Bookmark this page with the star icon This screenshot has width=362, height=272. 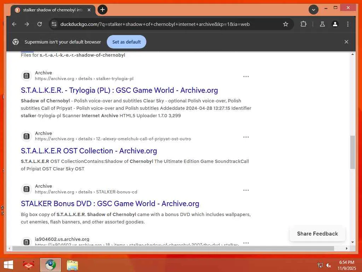click(286, 24)
